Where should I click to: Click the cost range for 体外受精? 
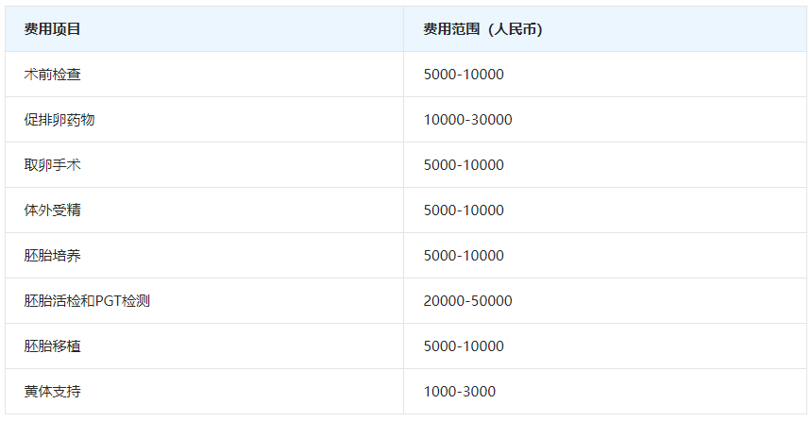464,210
